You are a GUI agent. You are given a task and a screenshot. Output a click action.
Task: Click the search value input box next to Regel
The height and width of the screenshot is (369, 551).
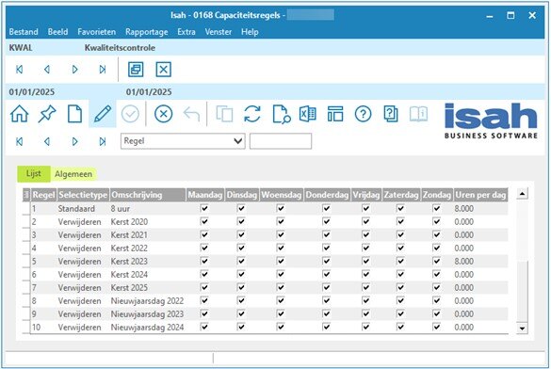tap(281, 141)
